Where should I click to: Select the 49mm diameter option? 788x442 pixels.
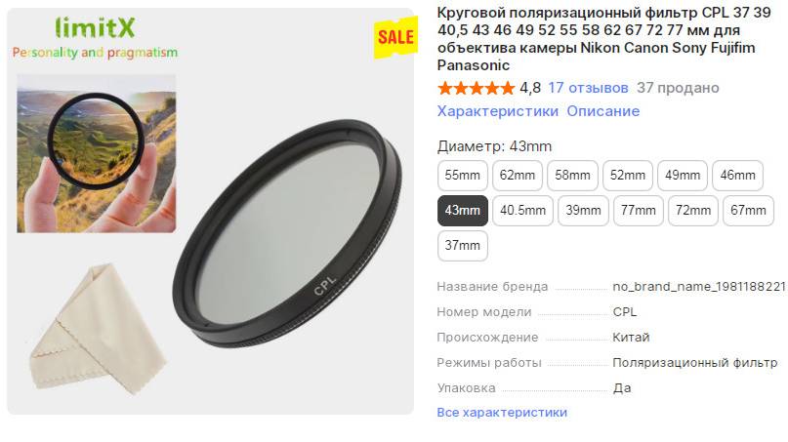(683, 176)
